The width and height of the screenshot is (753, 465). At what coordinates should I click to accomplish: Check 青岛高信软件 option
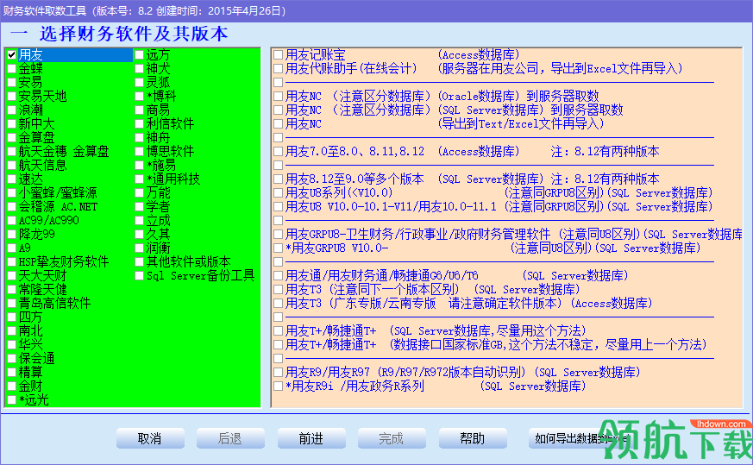12,304
